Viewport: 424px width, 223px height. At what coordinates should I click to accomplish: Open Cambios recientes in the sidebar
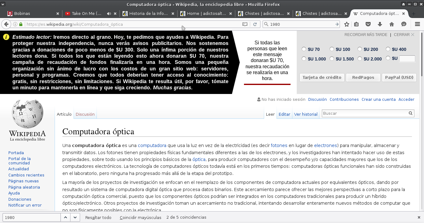point(26,175)
